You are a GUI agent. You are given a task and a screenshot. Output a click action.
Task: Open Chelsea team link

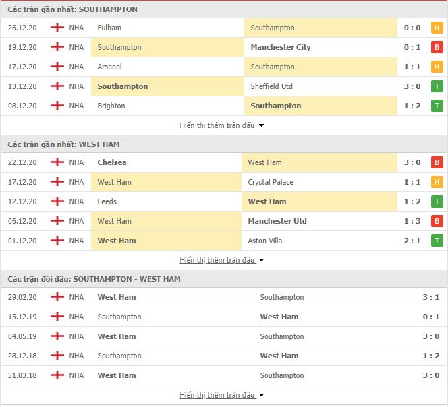pos(112,162)
